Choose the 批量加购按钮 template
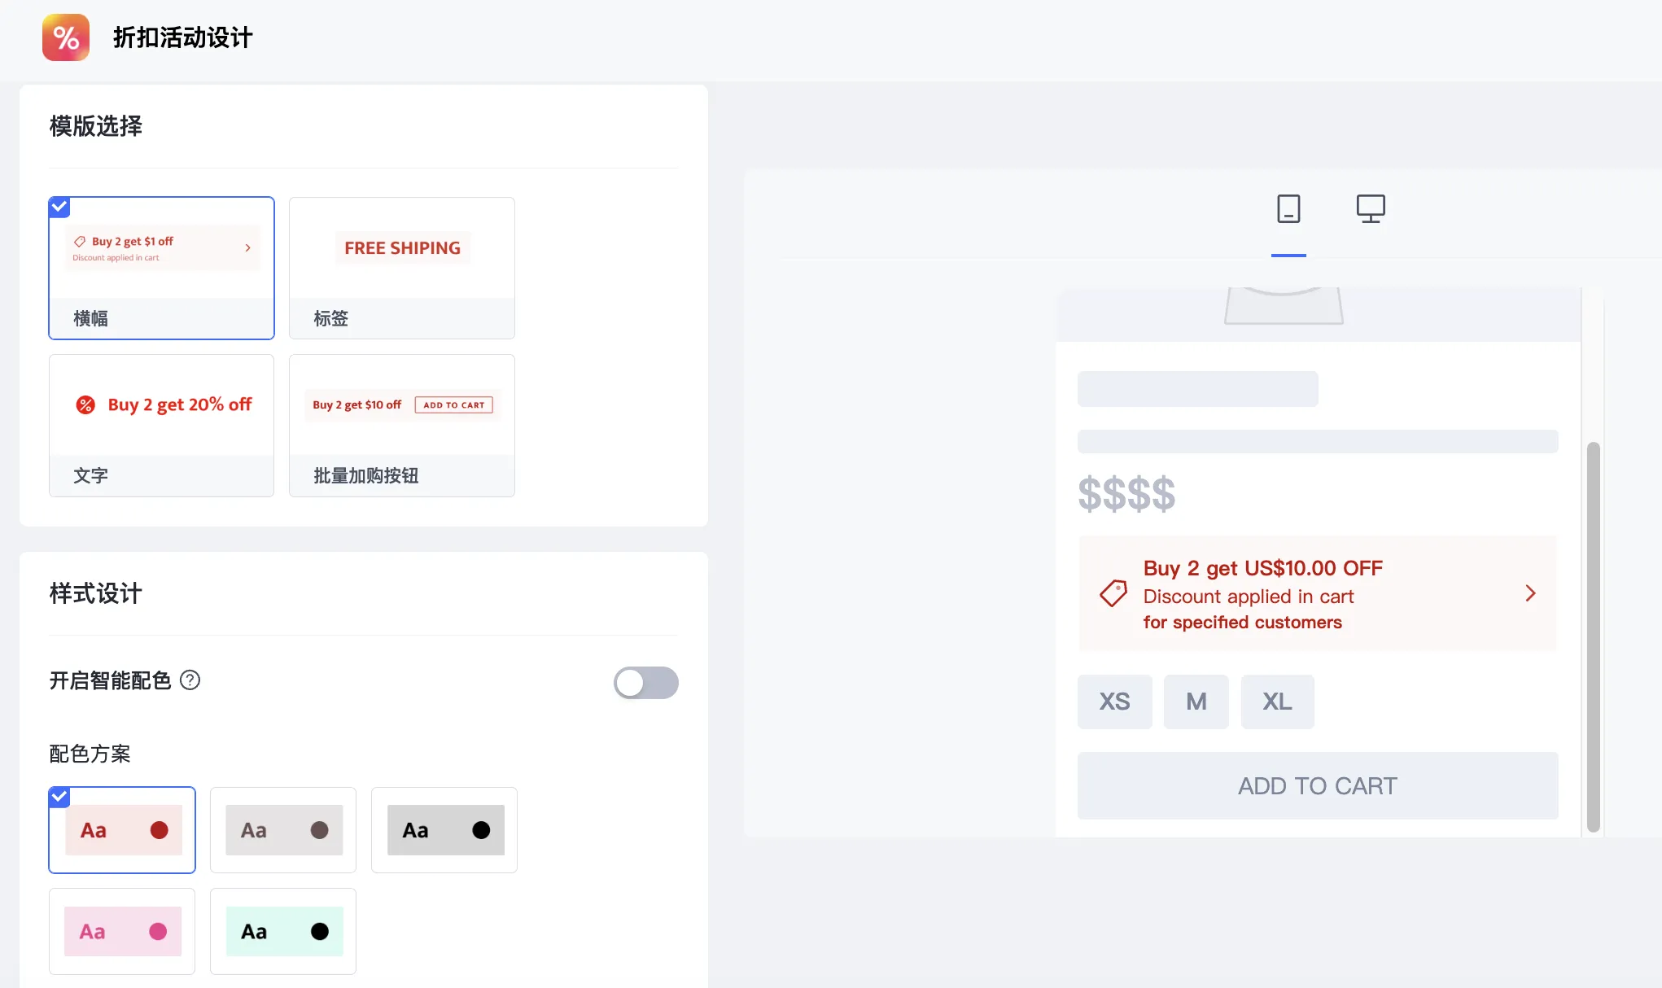The image size is (1662, 988). click(401, 425)
